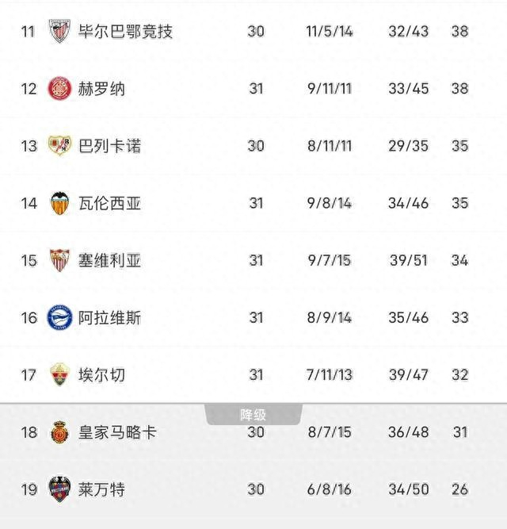Select 莱万特 goals figure 34/50
This screenshot has width=507, height=529.
pyautogui.click(x=409, y=489)
